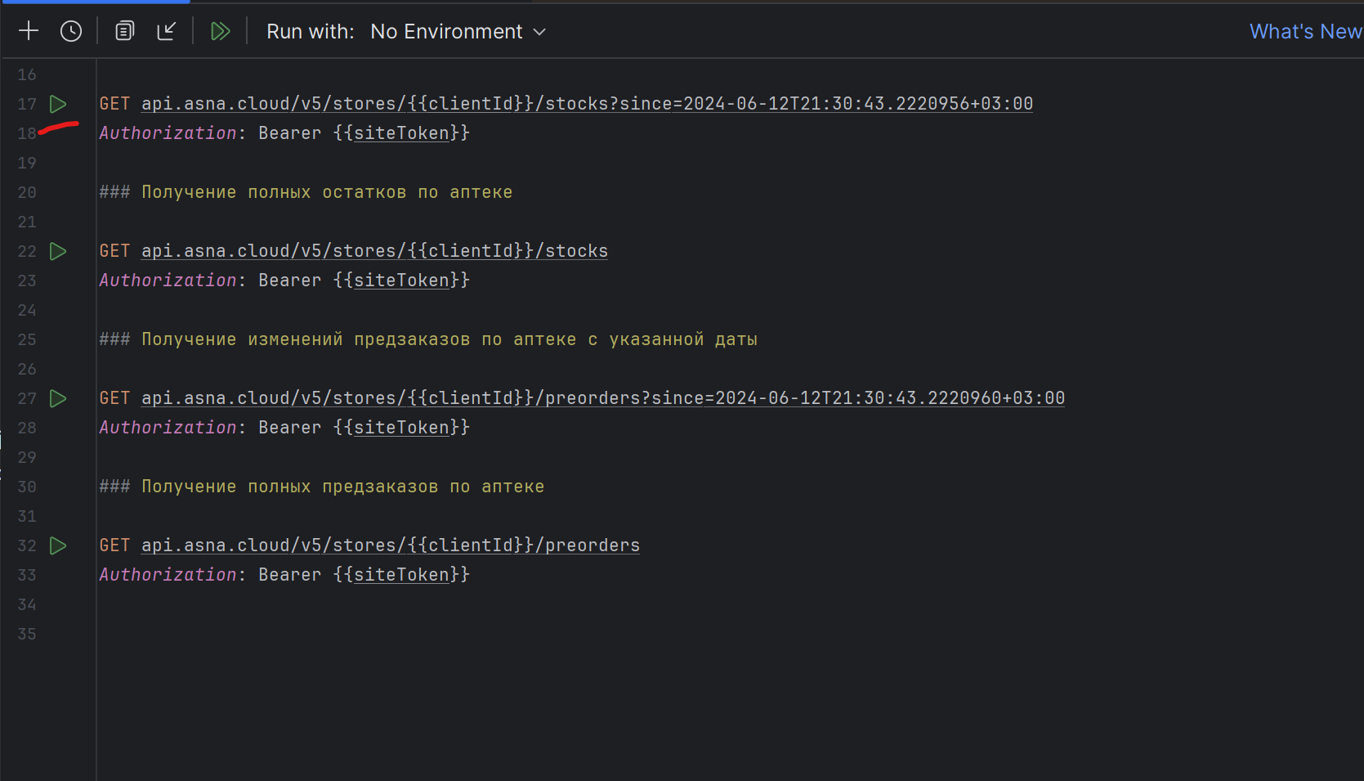Screen dimensions: 1364x781
Task: Click Authorization header name on line 23
Action: coord(168,281)
